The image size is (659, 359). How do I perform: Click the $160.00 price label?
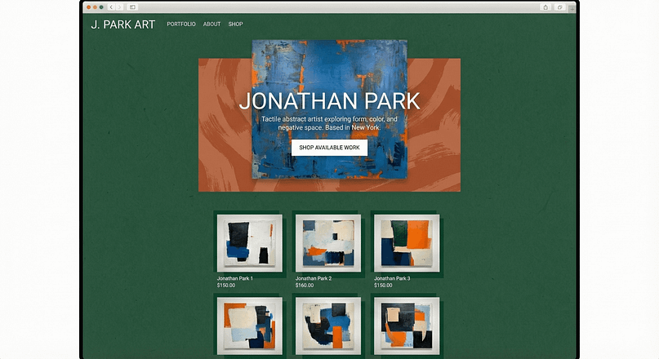pyautogui.click(x=305, y=286)
